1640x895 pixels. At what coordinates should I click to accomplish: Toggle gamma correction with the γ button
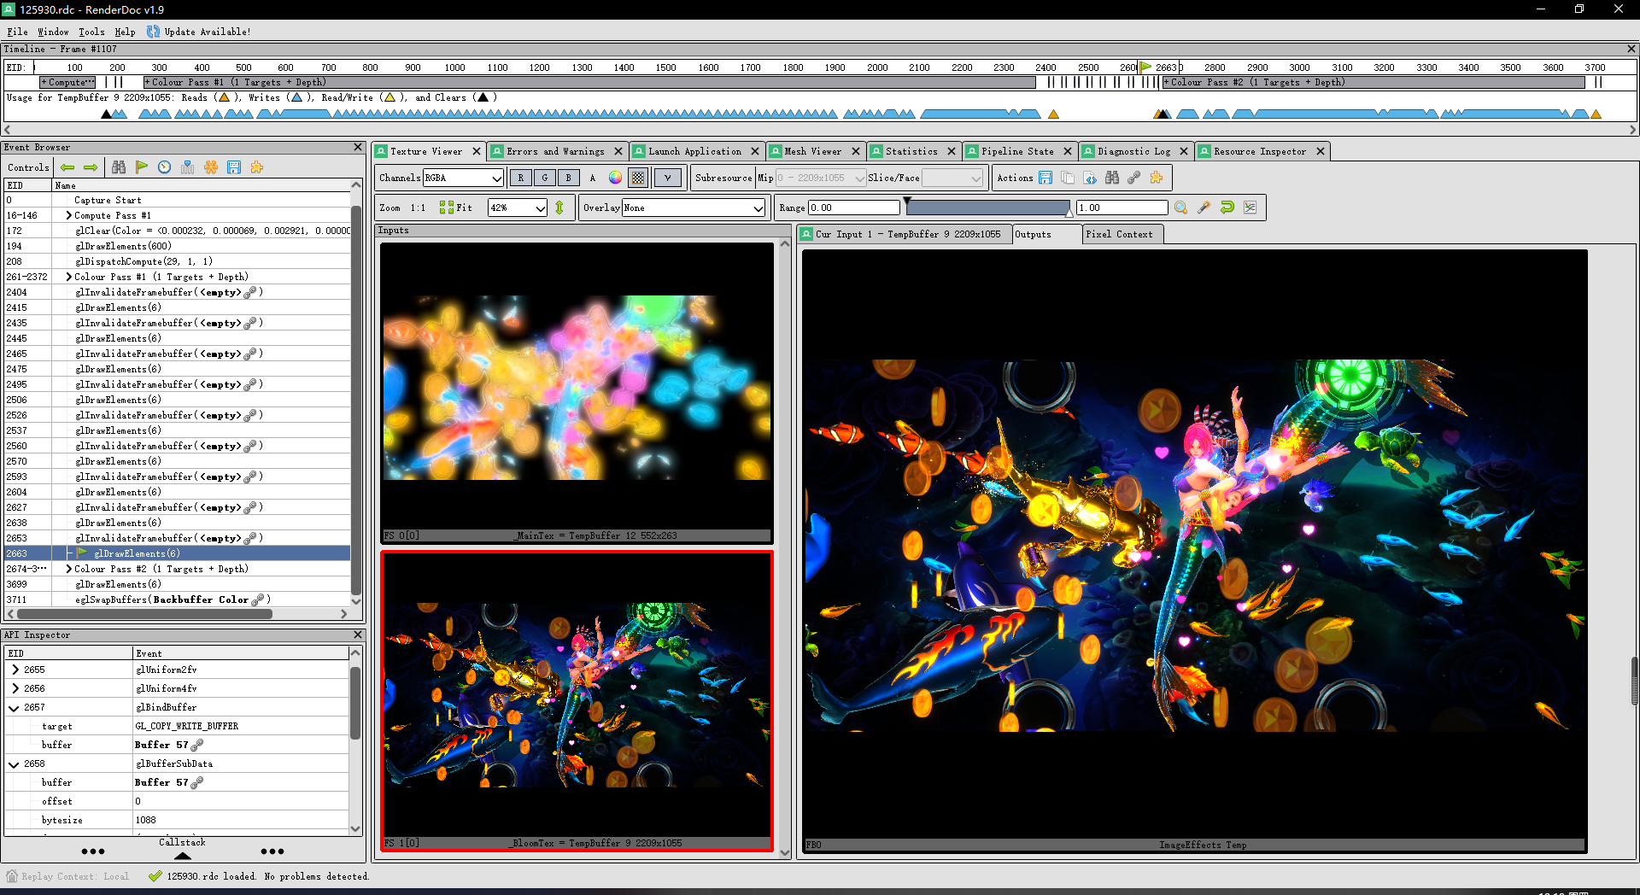tap(668, 178)
